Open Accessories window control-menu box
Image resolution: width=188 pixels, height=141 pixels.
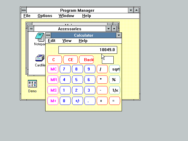point(31,29)
